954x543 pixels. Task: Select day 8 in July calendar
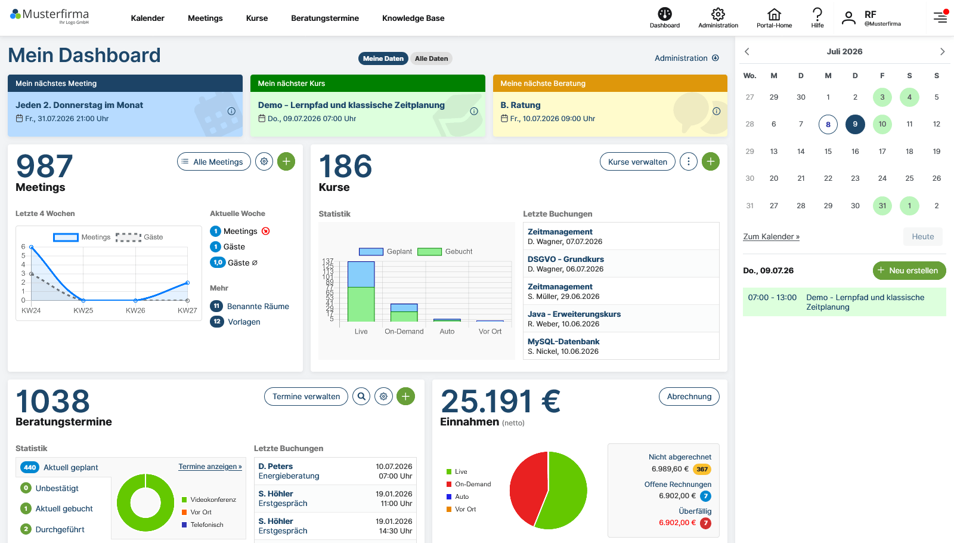point(828,124)
